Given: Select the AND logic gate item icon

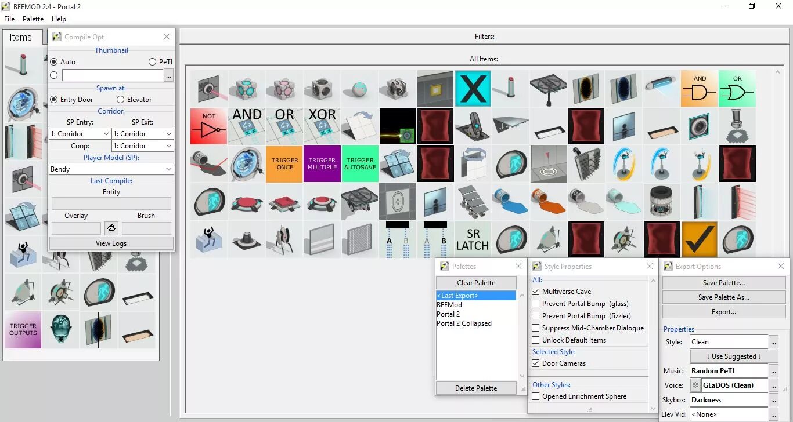Looking at the screenshot, I should (x=699, y=89).
